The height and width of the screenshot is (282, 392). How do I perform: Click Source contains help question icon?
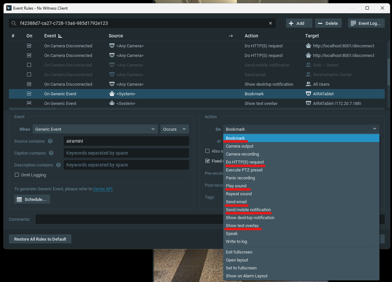coord(50,141)
